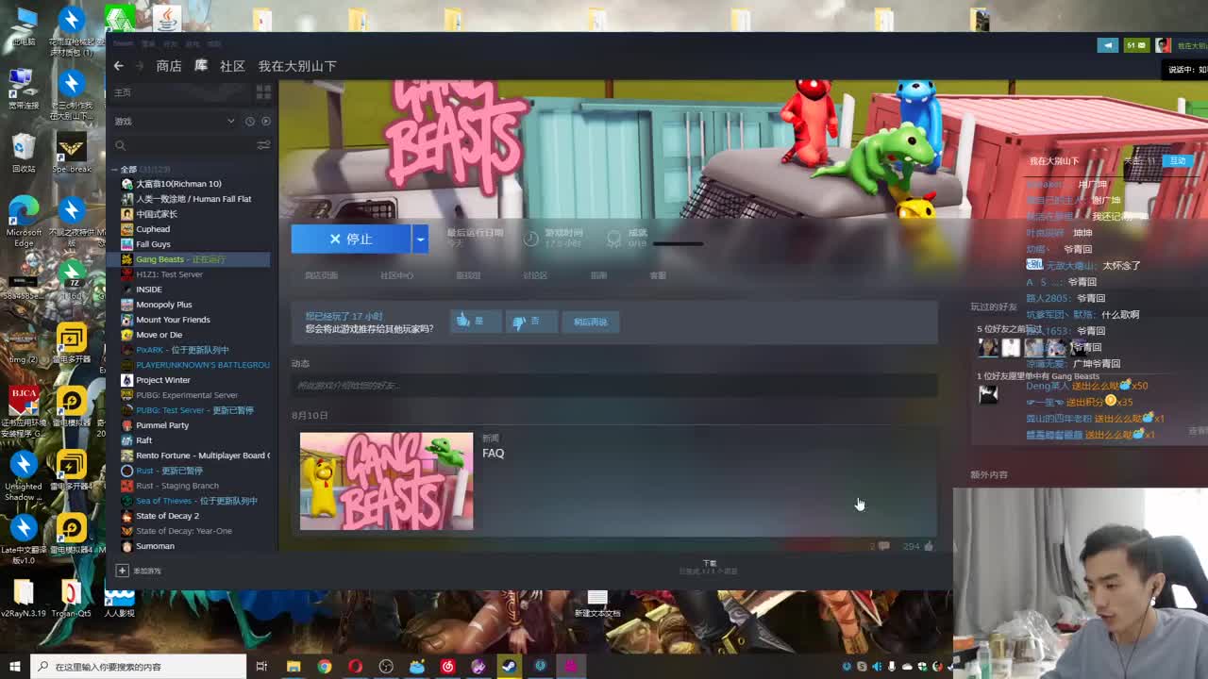
Task: Click the Raft game icon
Action: coord(127,440)
